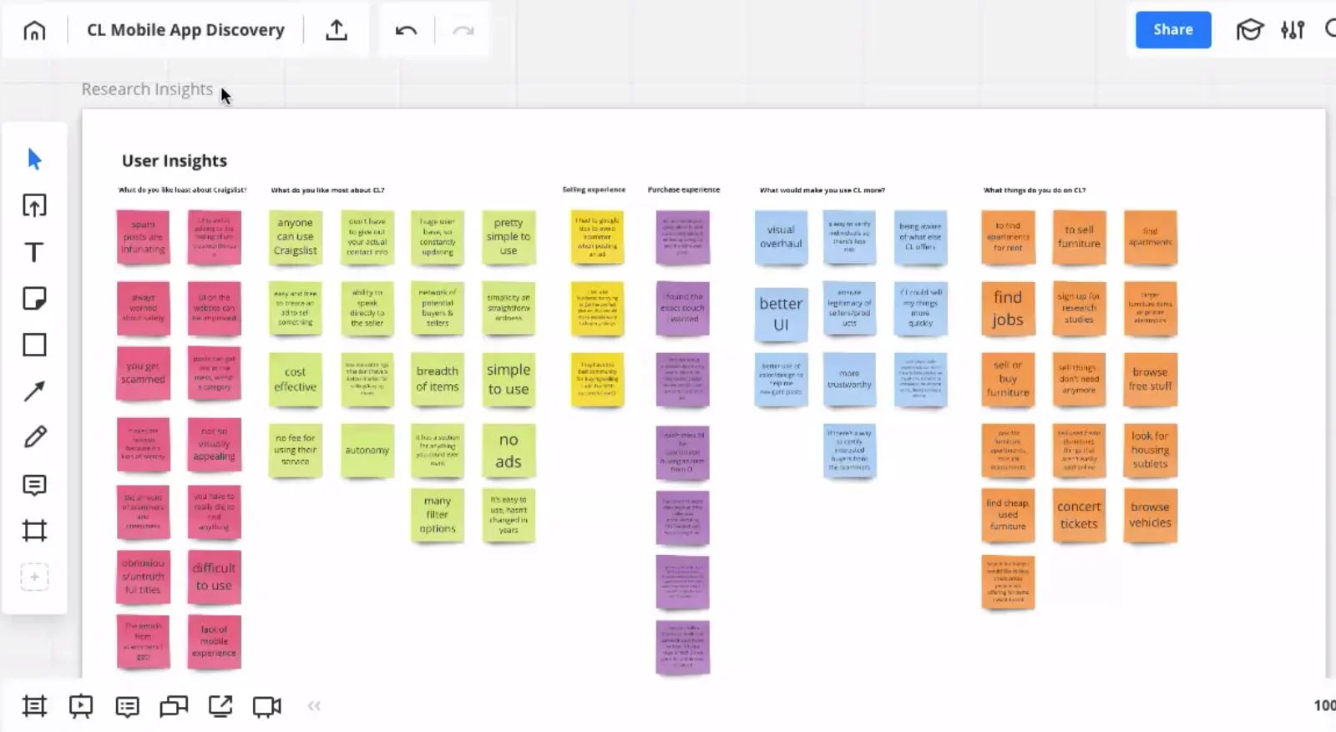Select the 'no ads' sticky note
1336x732 pixels.
point(509,451)
